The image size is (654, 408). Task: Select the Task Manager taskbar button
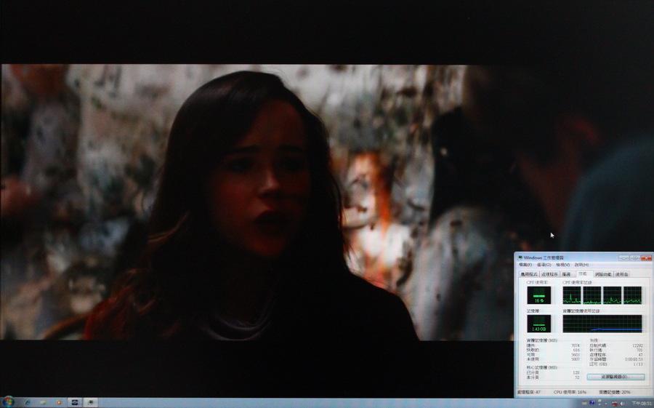coord(91,402)
